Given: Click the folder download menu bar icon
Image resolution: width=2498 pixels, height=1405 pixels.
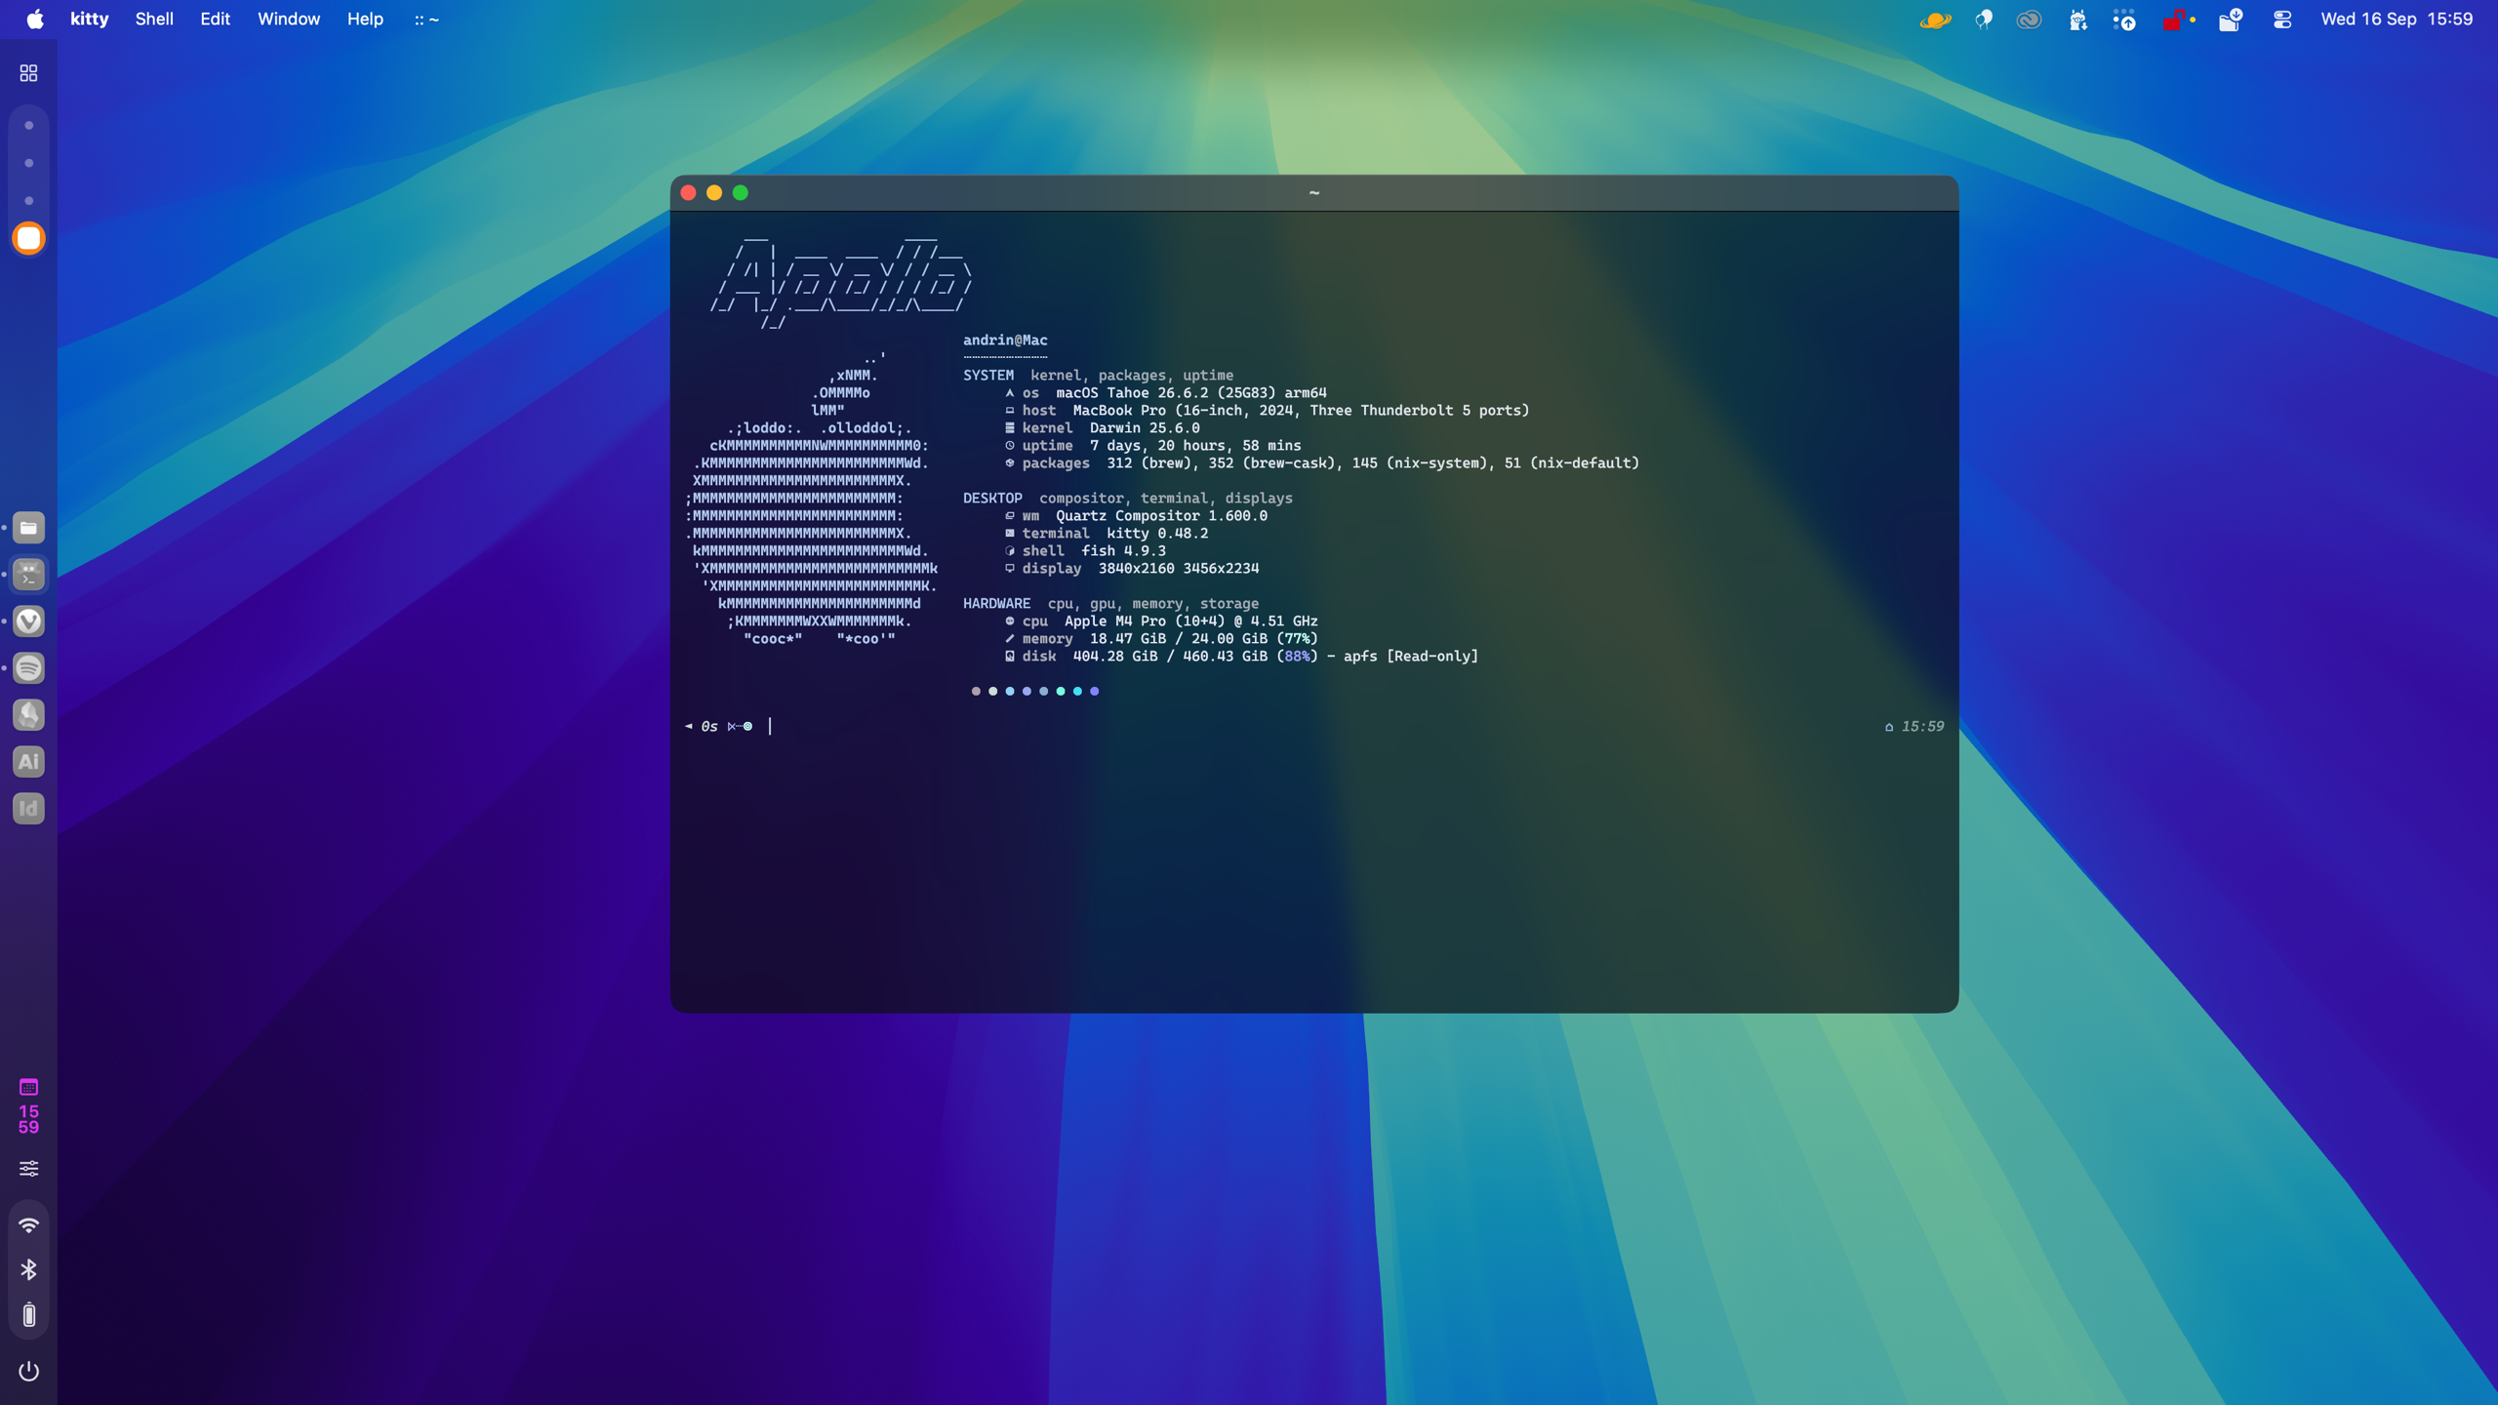Looking at the screenshot, I should point(2231,20).
